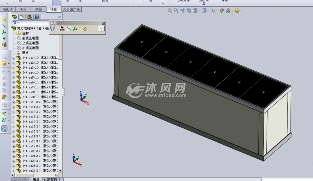
Task: Expand the rs24<1> component node
Action: tap(14, 171)
